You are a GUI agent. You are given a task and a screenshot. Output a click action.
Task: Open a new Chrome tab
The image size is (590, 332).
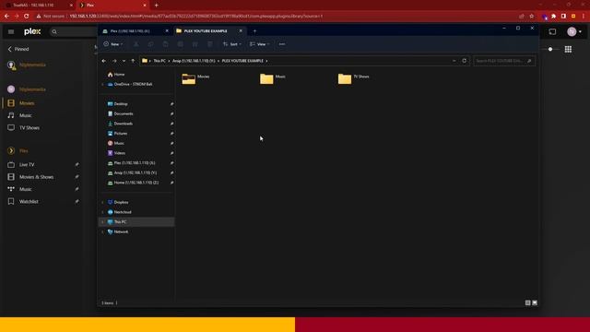[x=156, y=6]
